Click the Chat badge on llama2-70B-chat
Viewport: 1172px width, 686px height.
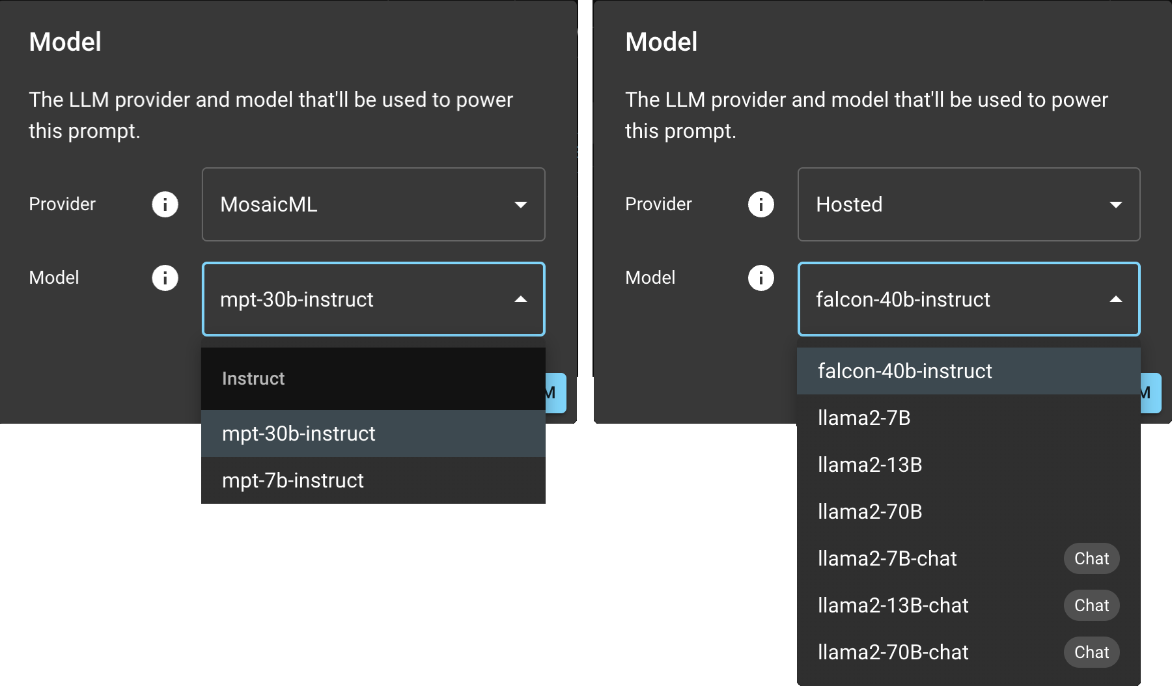[x=1091, y=652]
